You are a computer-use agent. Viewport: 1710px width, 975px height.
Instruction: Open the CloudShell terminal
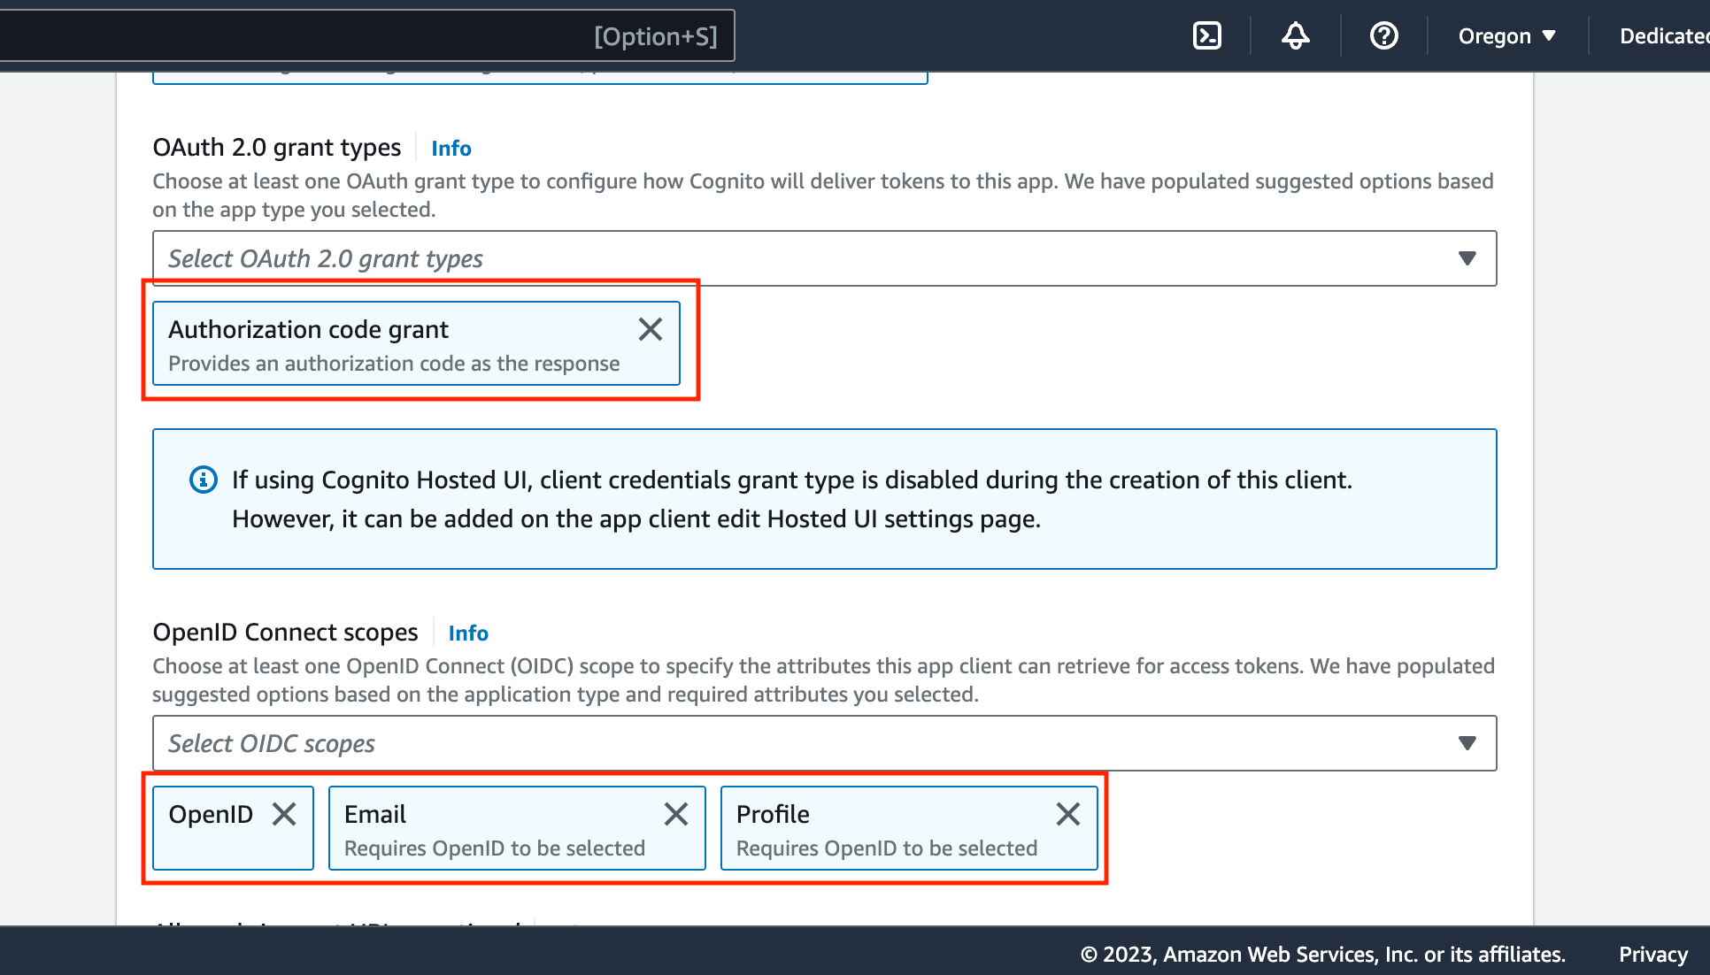coord(1206,35)
